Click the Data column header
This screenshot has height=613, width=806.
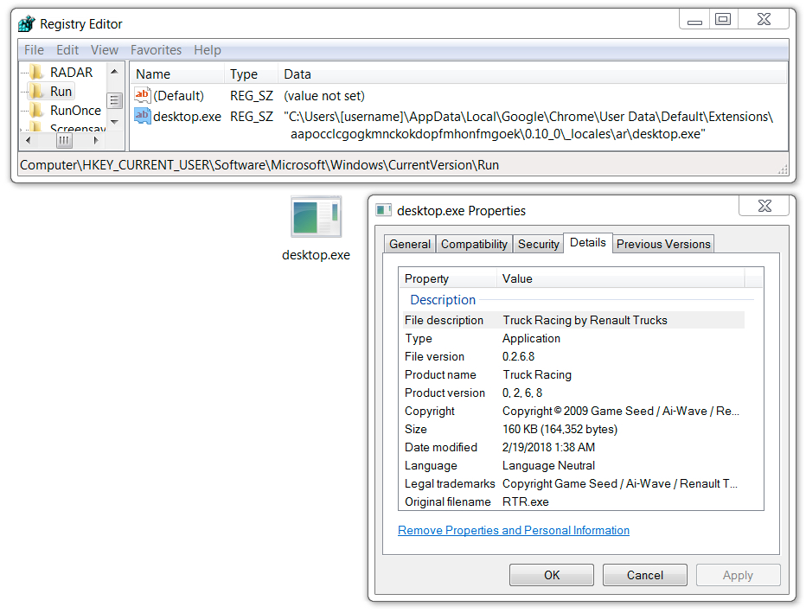(x=533, y=74)
